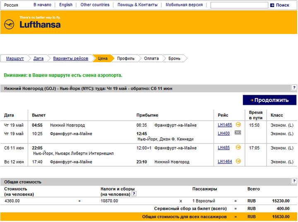This screenshot has width=298, height=222.
Task: Click arrival time 06:35
Action: 142,125
